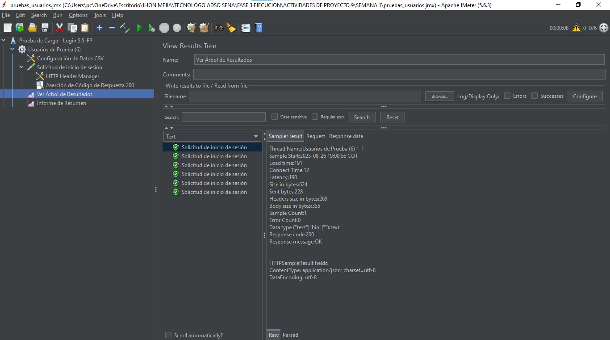Select the Aserción de Código de Respuesta 200 icon
Viewport: 610px width, 340px height.
point(40,85)
